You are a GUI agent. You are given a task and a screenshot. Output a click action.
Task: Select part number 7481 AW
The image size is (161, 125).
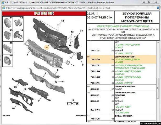95,71
